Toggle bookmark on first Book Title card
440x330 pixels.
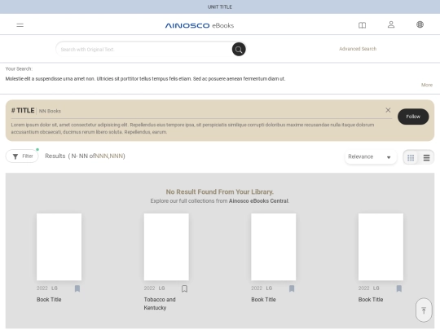coord(77,288)
